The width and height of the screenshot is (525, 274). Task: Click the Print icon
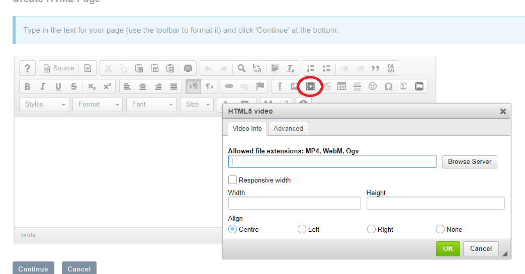click(x=188, y=68)
